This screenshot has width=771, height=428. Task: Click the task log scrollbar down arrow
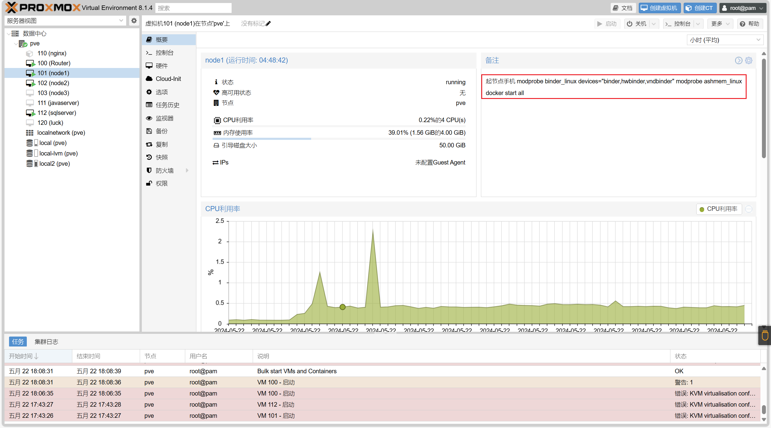point(764,419)
